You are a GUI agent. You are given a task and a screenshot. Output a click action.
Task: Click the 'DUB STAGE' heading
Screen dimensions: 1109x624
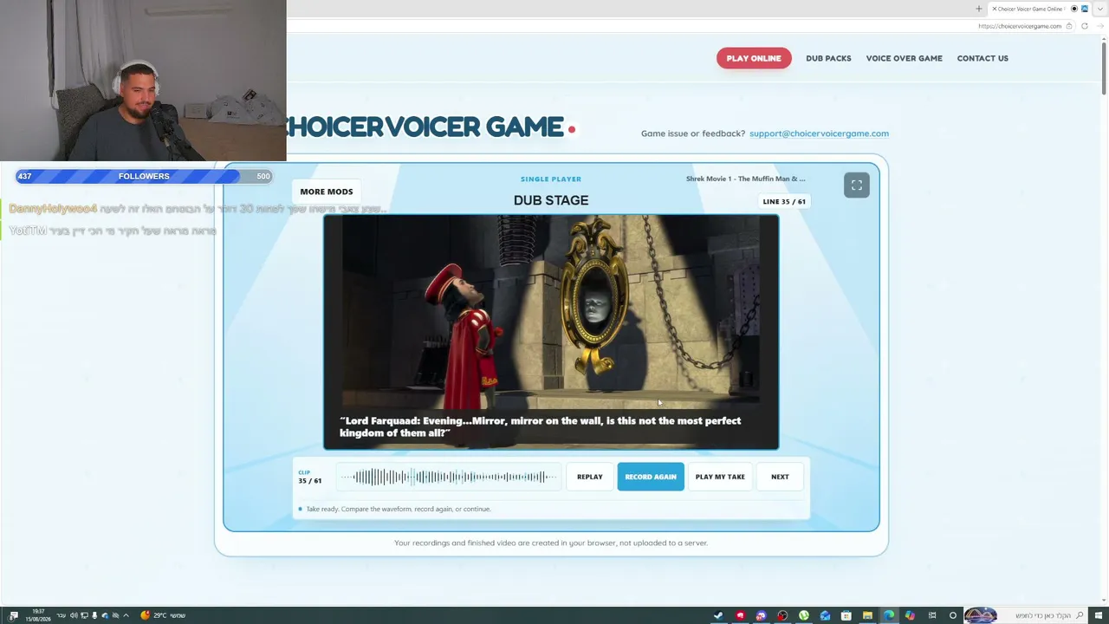pos(551,200)
